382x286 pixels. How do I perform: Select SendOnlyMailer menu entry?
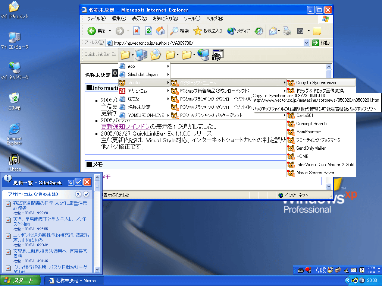coord(321,148)
